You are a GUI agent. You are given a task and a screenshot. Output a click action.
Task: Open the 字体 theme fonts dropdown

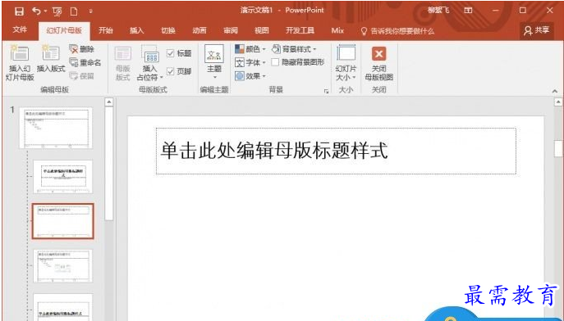tap(250, 62)
